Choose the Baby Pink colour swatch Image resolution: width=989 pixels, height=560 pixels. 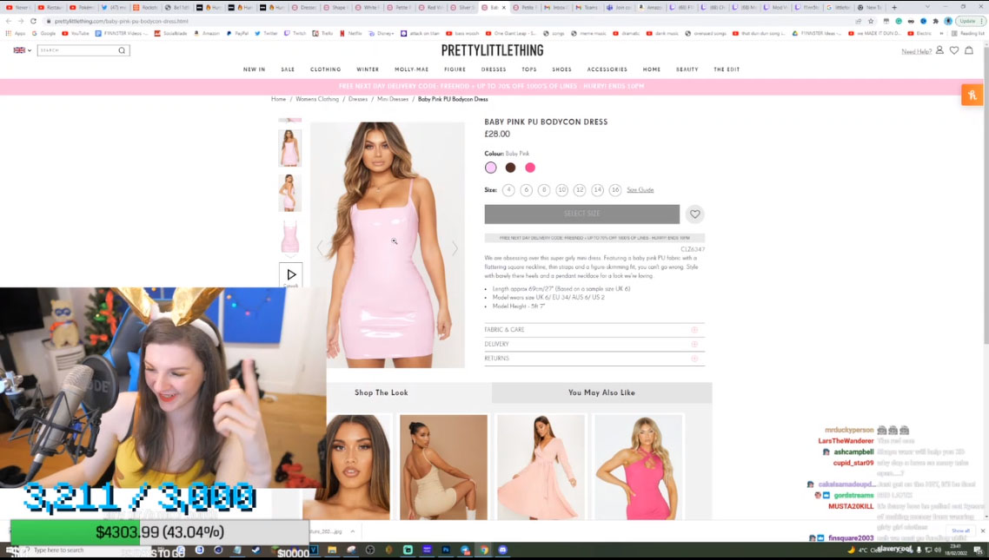pyautogui.click(x=491, y=168)
